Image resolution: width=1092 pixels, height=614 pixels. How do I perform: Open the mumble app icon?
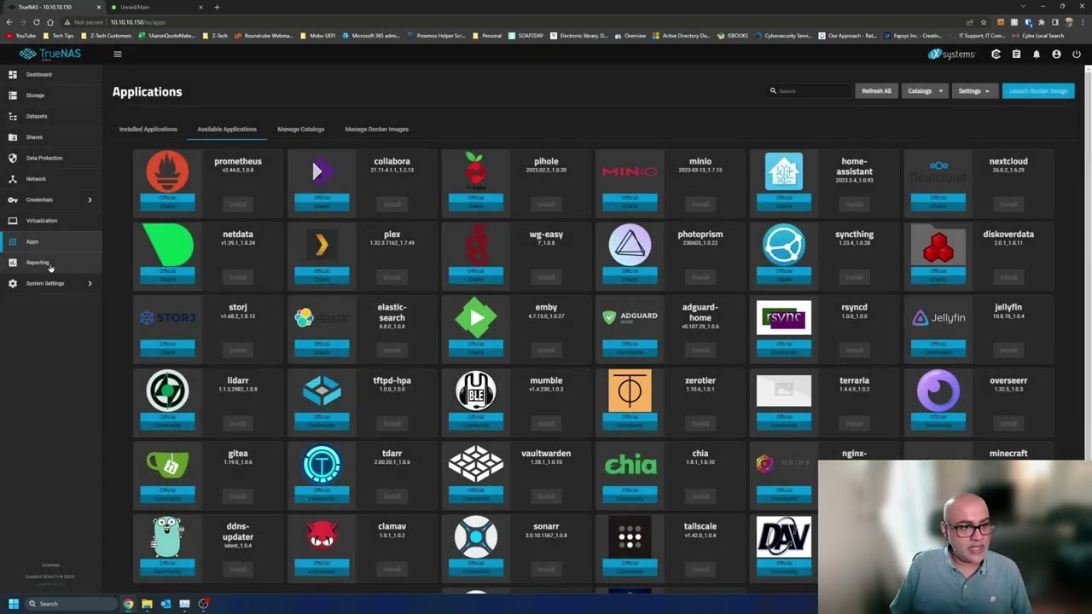click(x=476, y=391)
